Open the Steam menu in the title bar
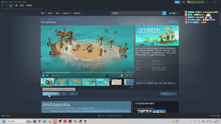 pos(5,2)
